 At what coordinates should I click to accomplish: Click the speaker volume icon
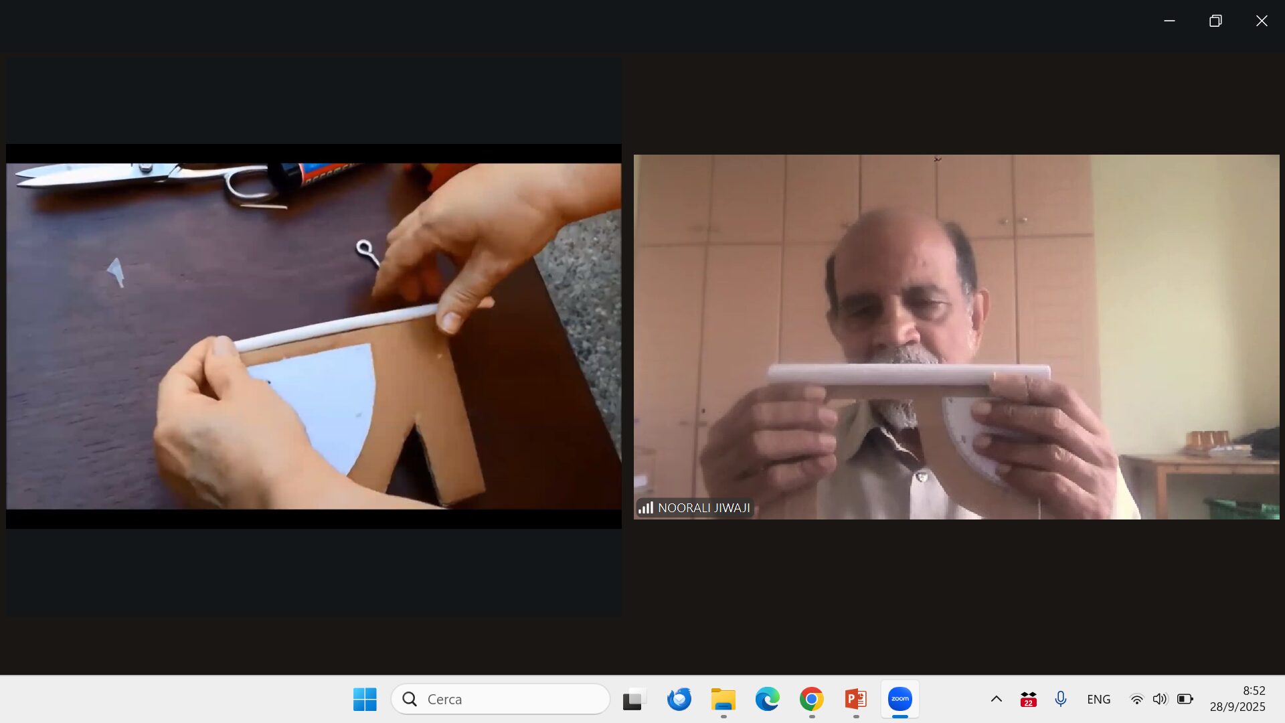pos(1160,699)
